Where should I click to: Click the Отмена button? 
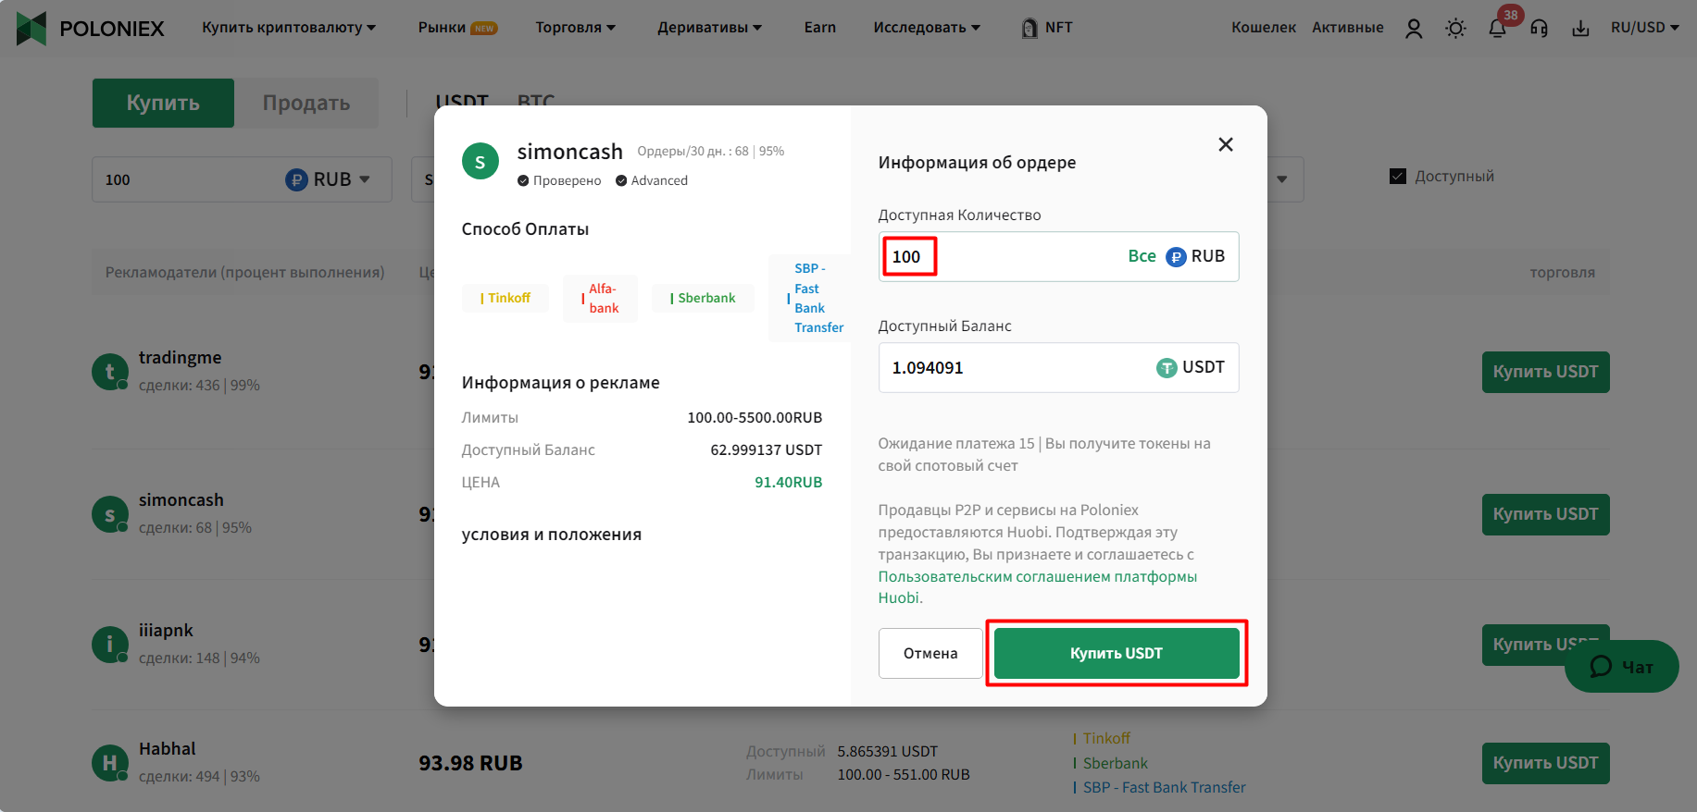click(930, 653)
